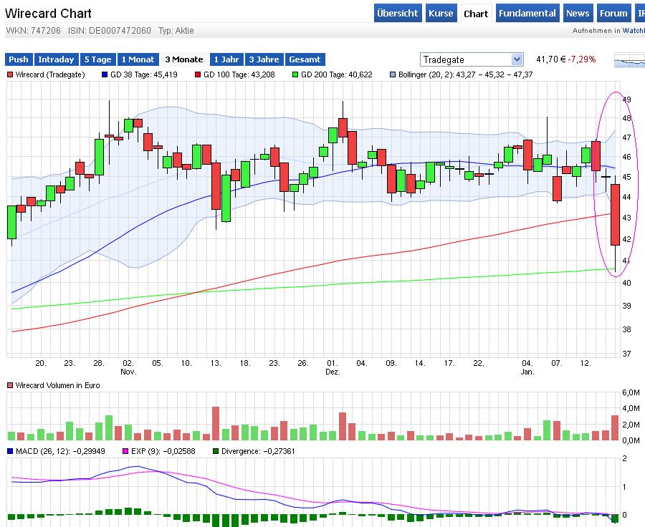
Task: Open the Übersicht tab
Action: (397, 13)
